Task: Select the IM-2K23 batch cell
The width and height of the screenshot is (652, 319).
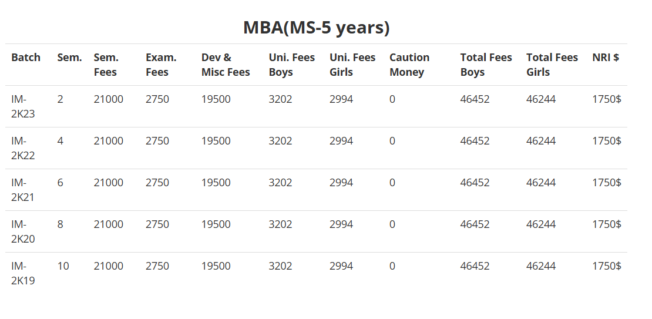Action: [23, 106]
